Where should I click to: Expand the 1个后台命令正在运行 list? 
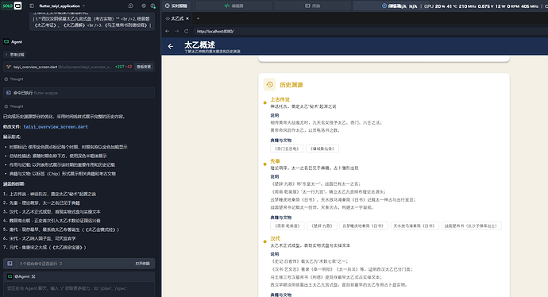41,264
